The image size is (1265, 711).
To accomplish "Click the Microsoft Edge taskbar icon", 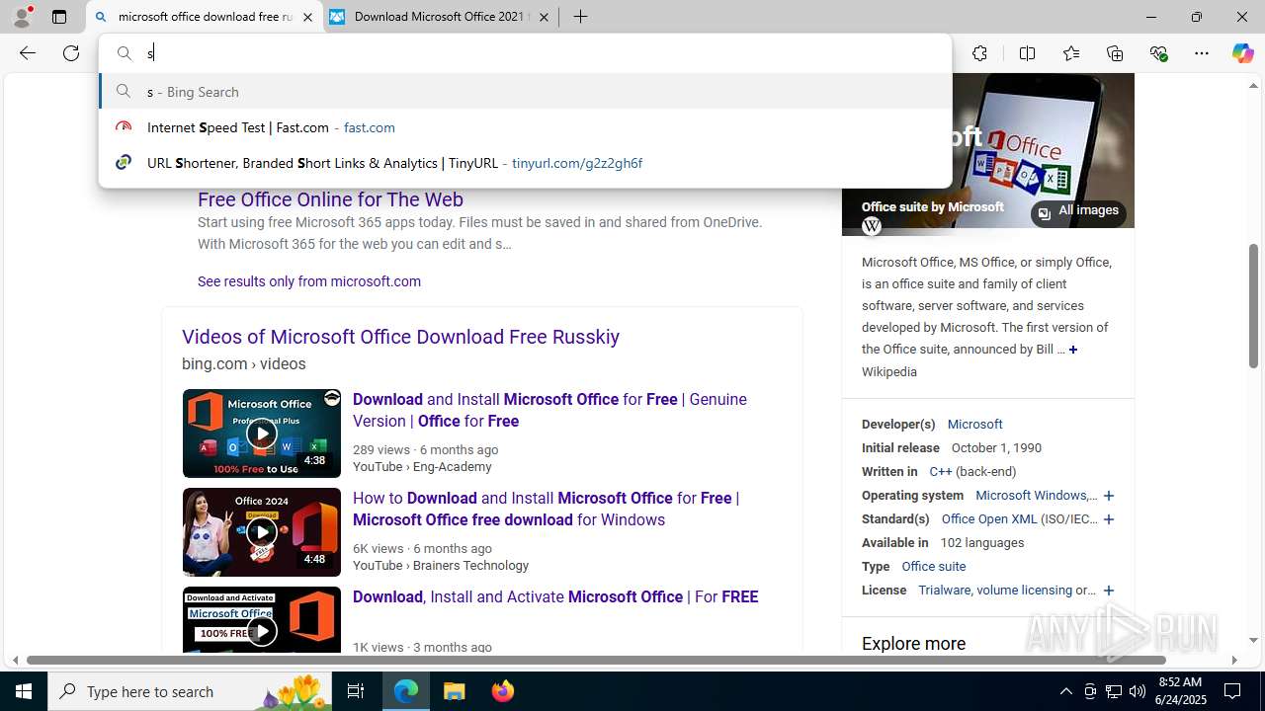I will coord(406,691).
